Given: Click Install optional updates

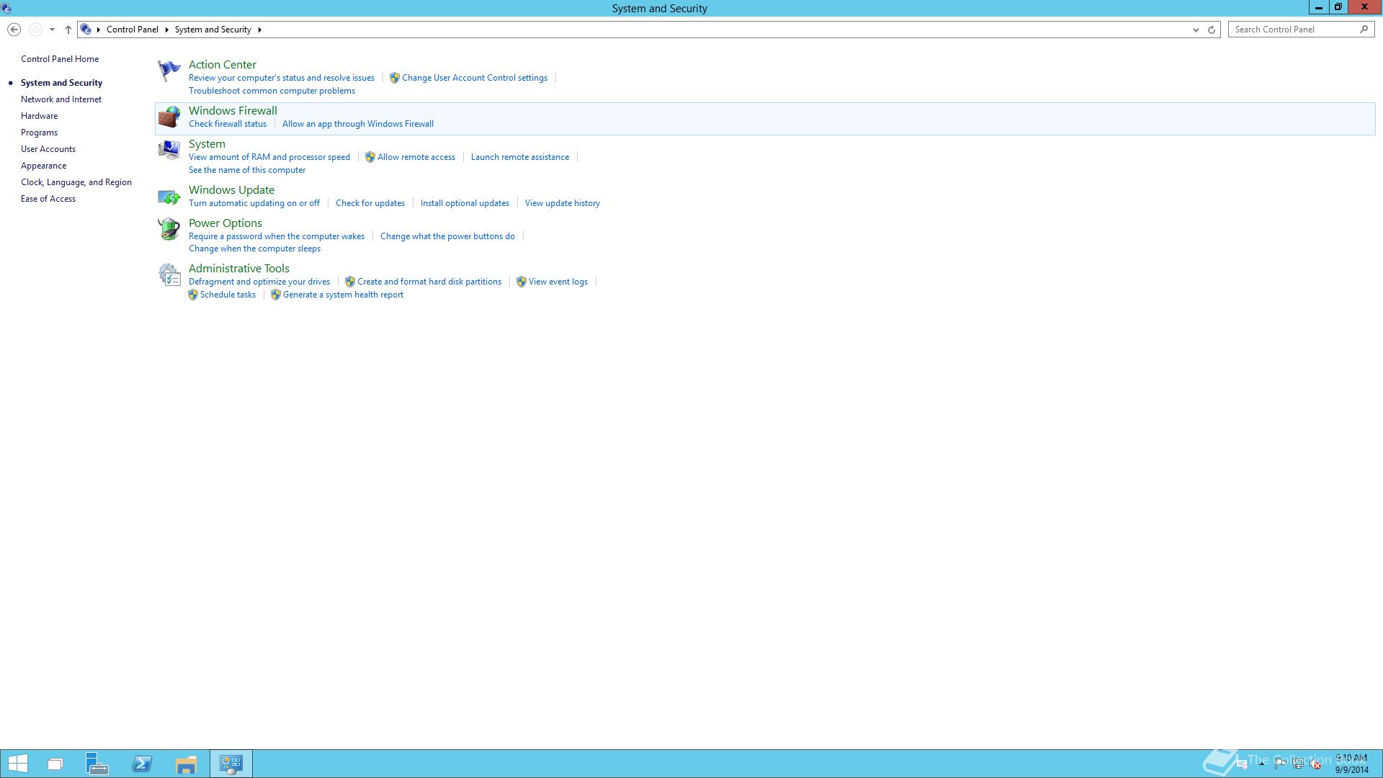Looking at the screenshot, I should [x=465, y=203].
